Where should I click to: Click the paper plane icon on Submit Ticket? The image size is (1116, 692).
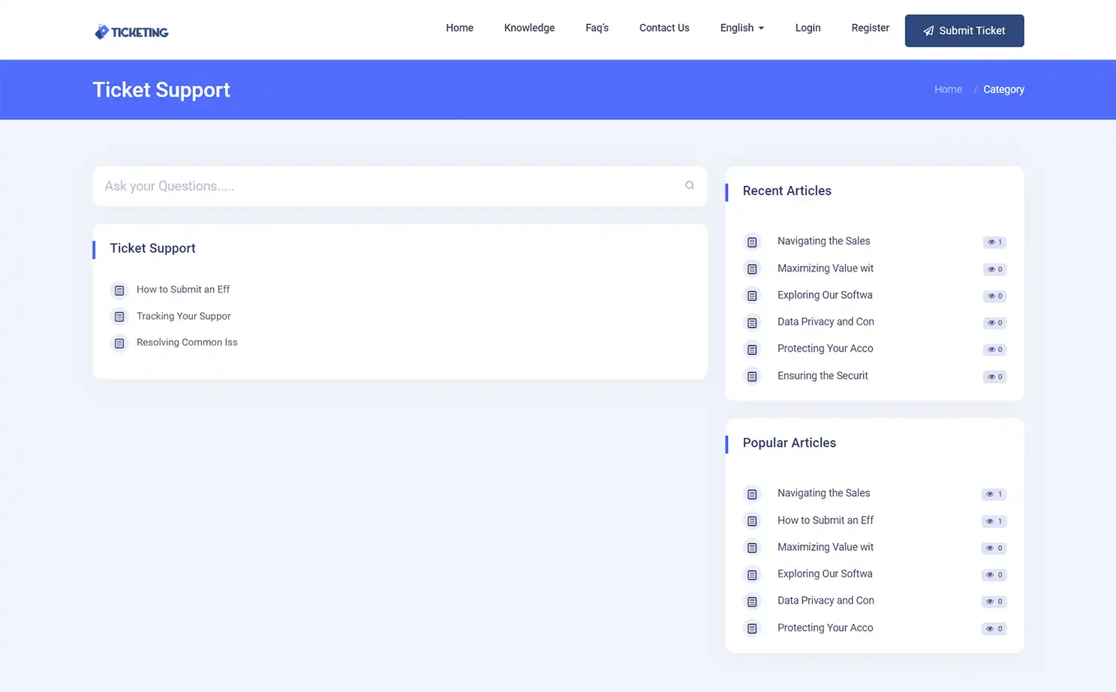coord(928,31)
